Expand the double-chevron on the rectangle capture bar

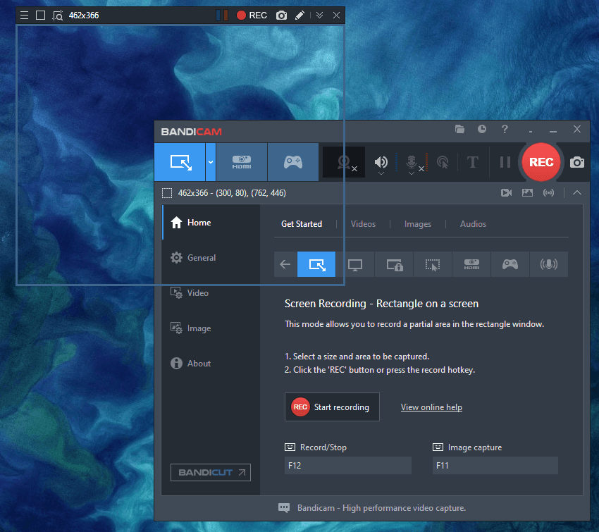(x=319, y=15)
